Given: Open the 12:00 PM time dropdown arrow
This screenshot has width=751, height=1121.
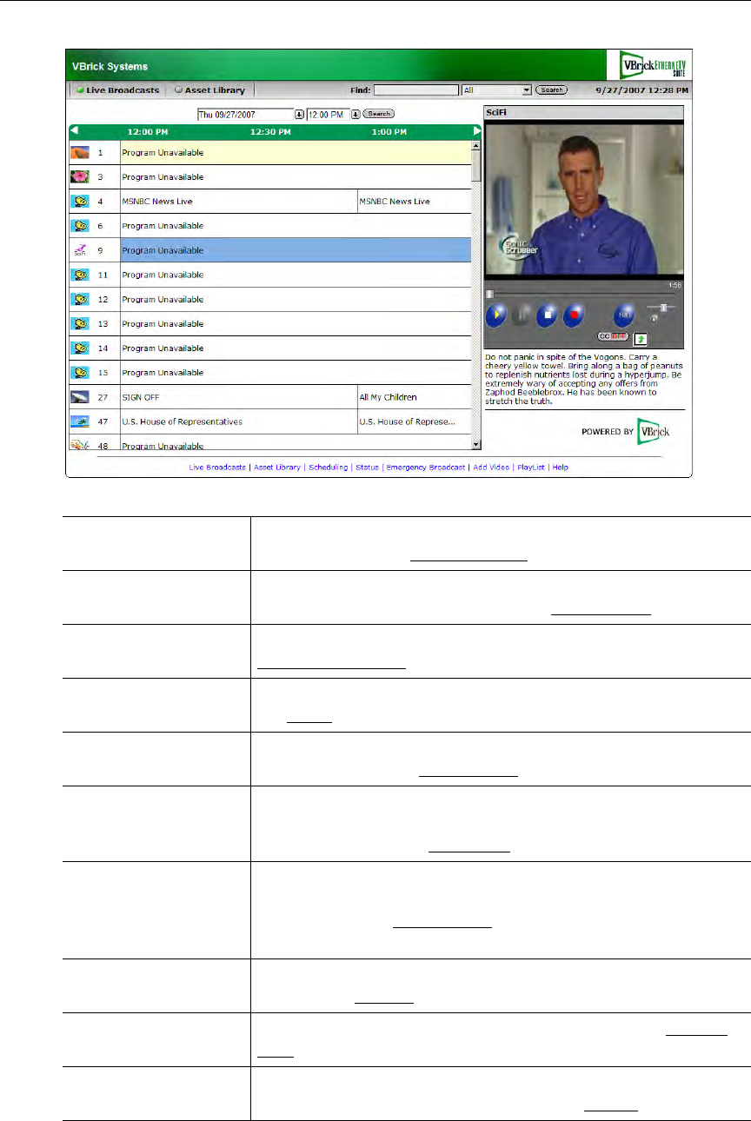Looking at the screenshot, I should click(x=355, y=114).
